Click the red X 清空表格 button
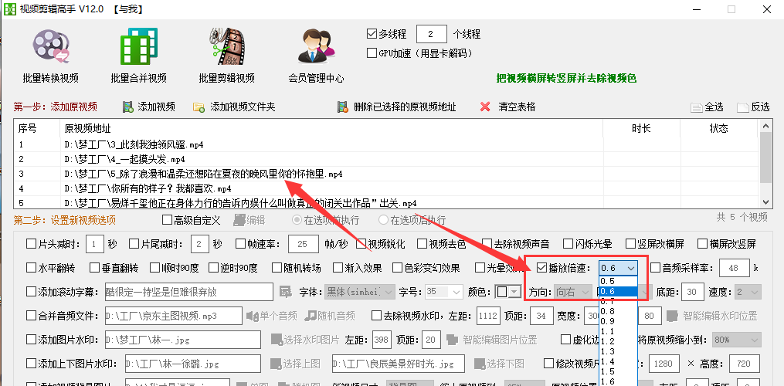 [507, 107]
